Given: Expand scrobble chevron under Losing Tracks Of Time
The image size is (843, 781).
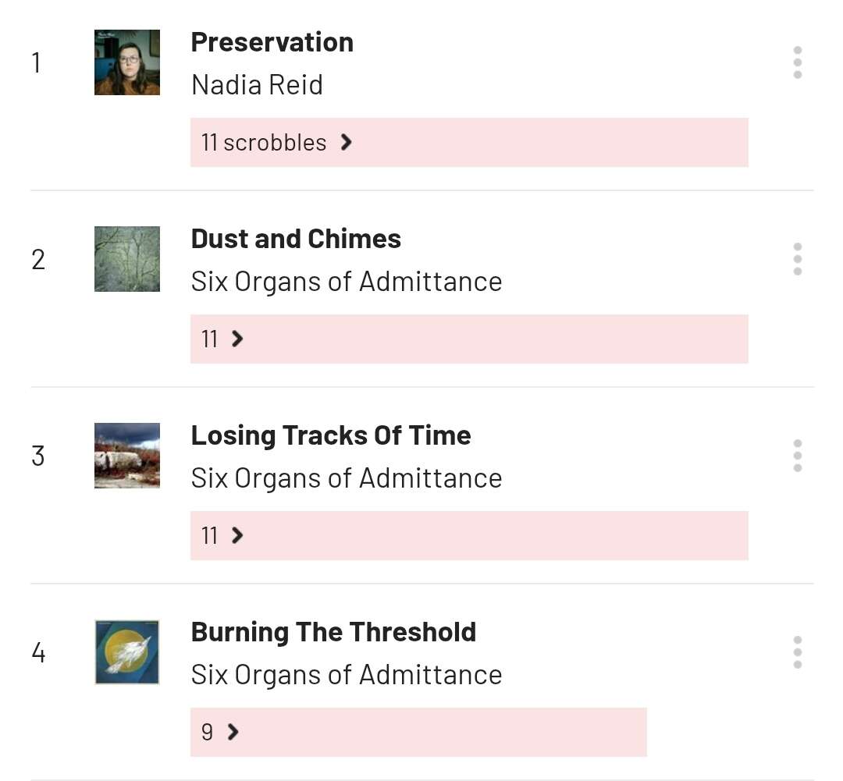Looking at the screenshot, I should point(237,535).
